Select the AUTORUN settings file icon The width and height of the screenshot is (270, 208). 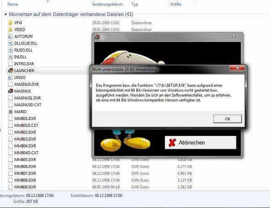click(11, 36)
